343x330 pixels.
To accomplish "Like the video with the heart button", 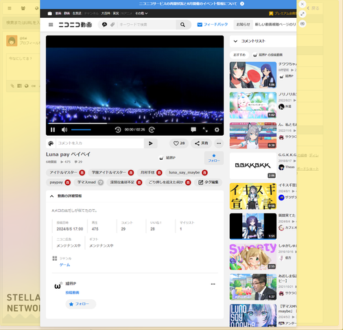I will click(x=179, y=143).
